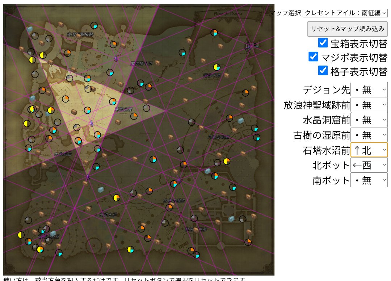Click brown chest on 放浪神聖域跡 map label

[79, 36]
